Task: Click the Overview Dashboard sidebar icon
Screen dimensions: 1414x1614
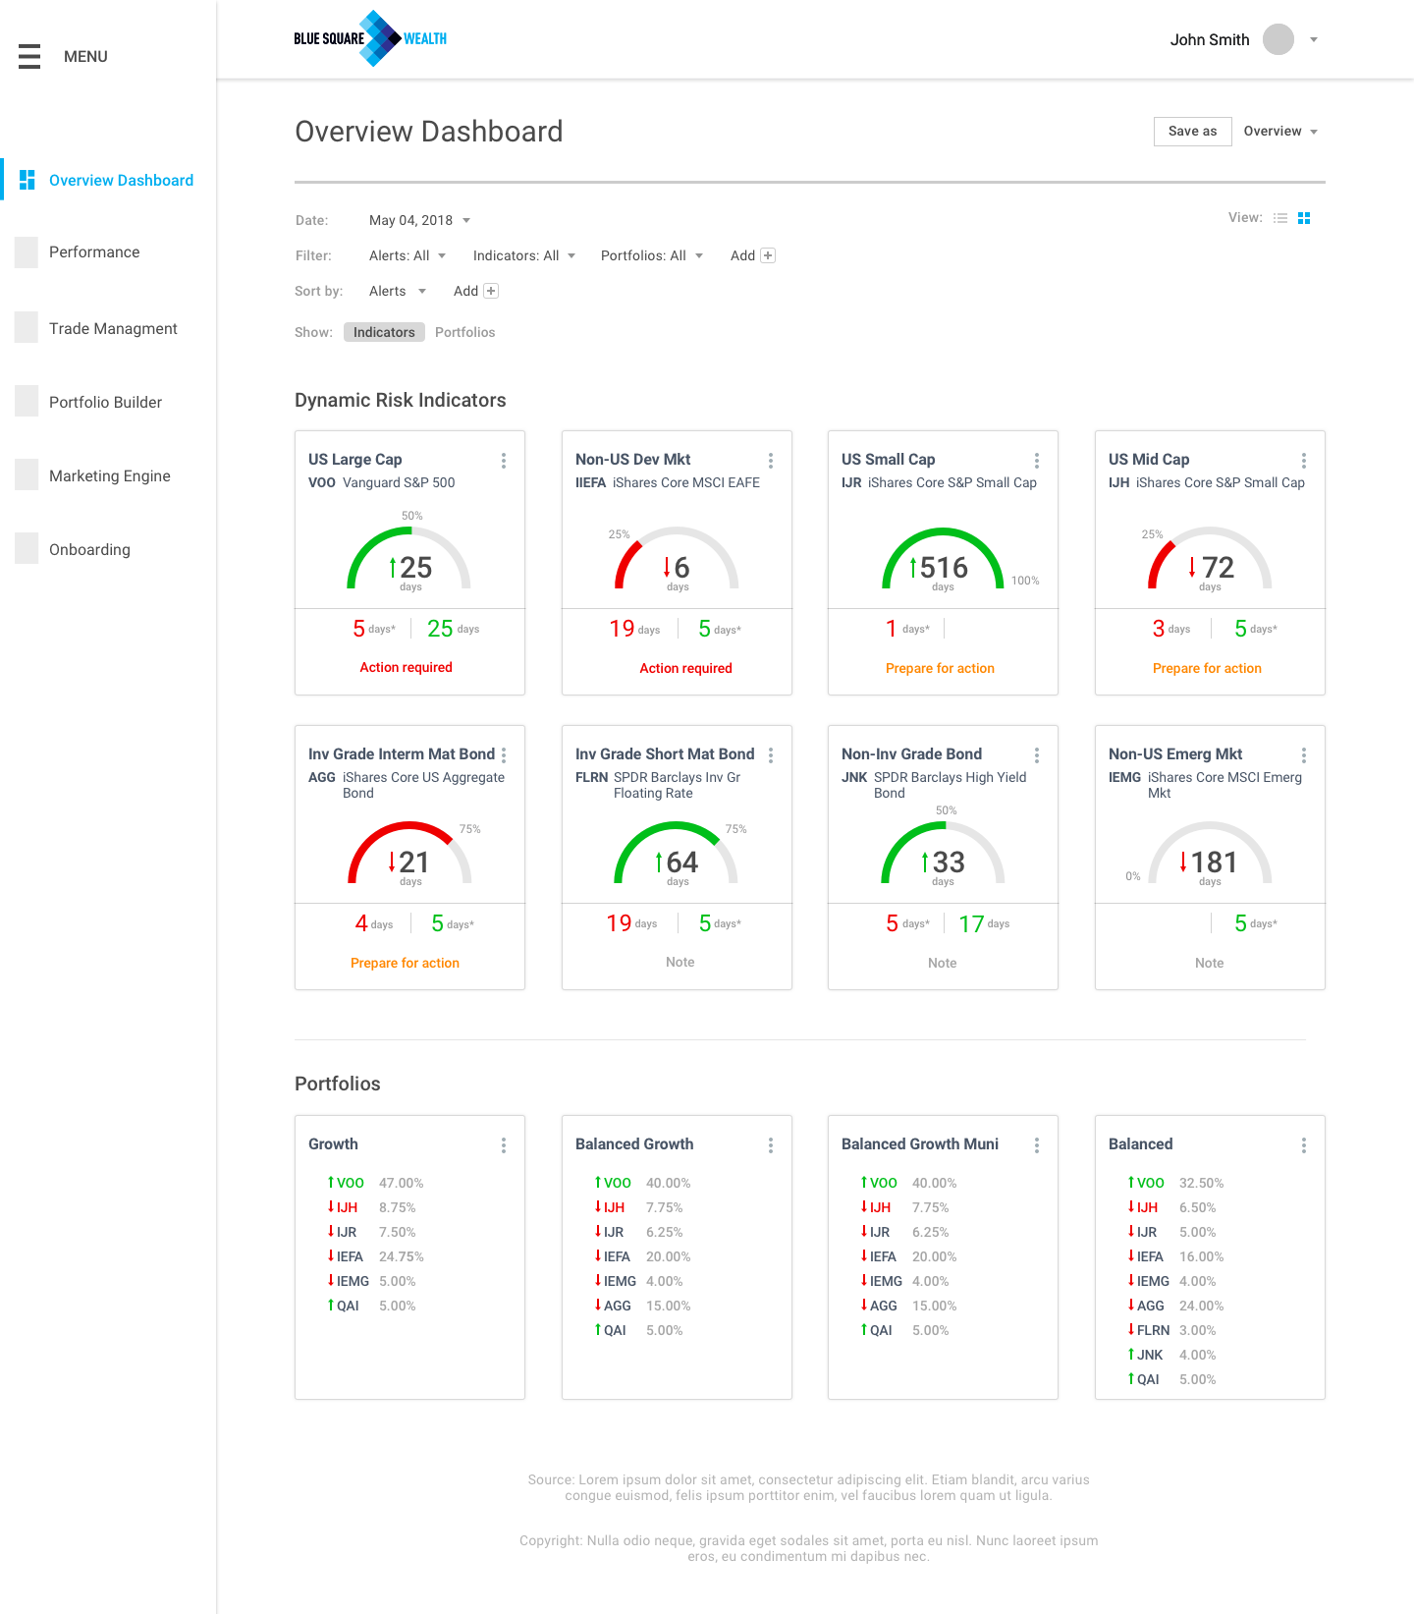Action: (x=27, y=180)
